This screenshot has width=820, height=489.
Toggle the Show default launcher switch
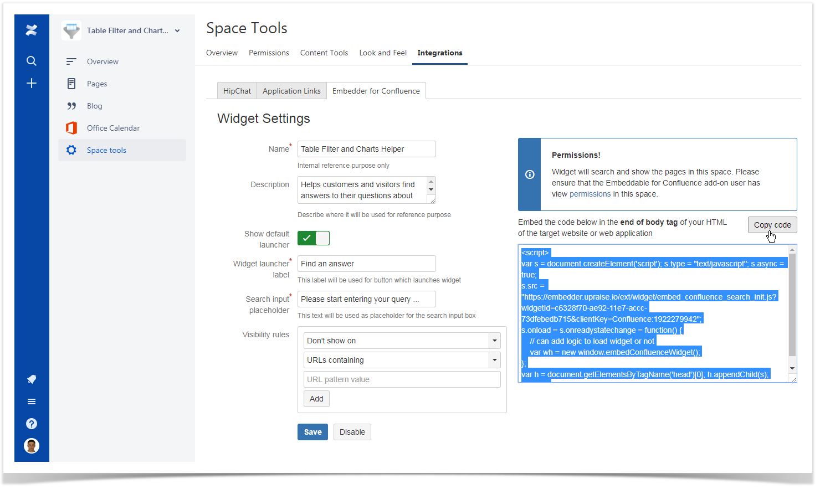314,238
